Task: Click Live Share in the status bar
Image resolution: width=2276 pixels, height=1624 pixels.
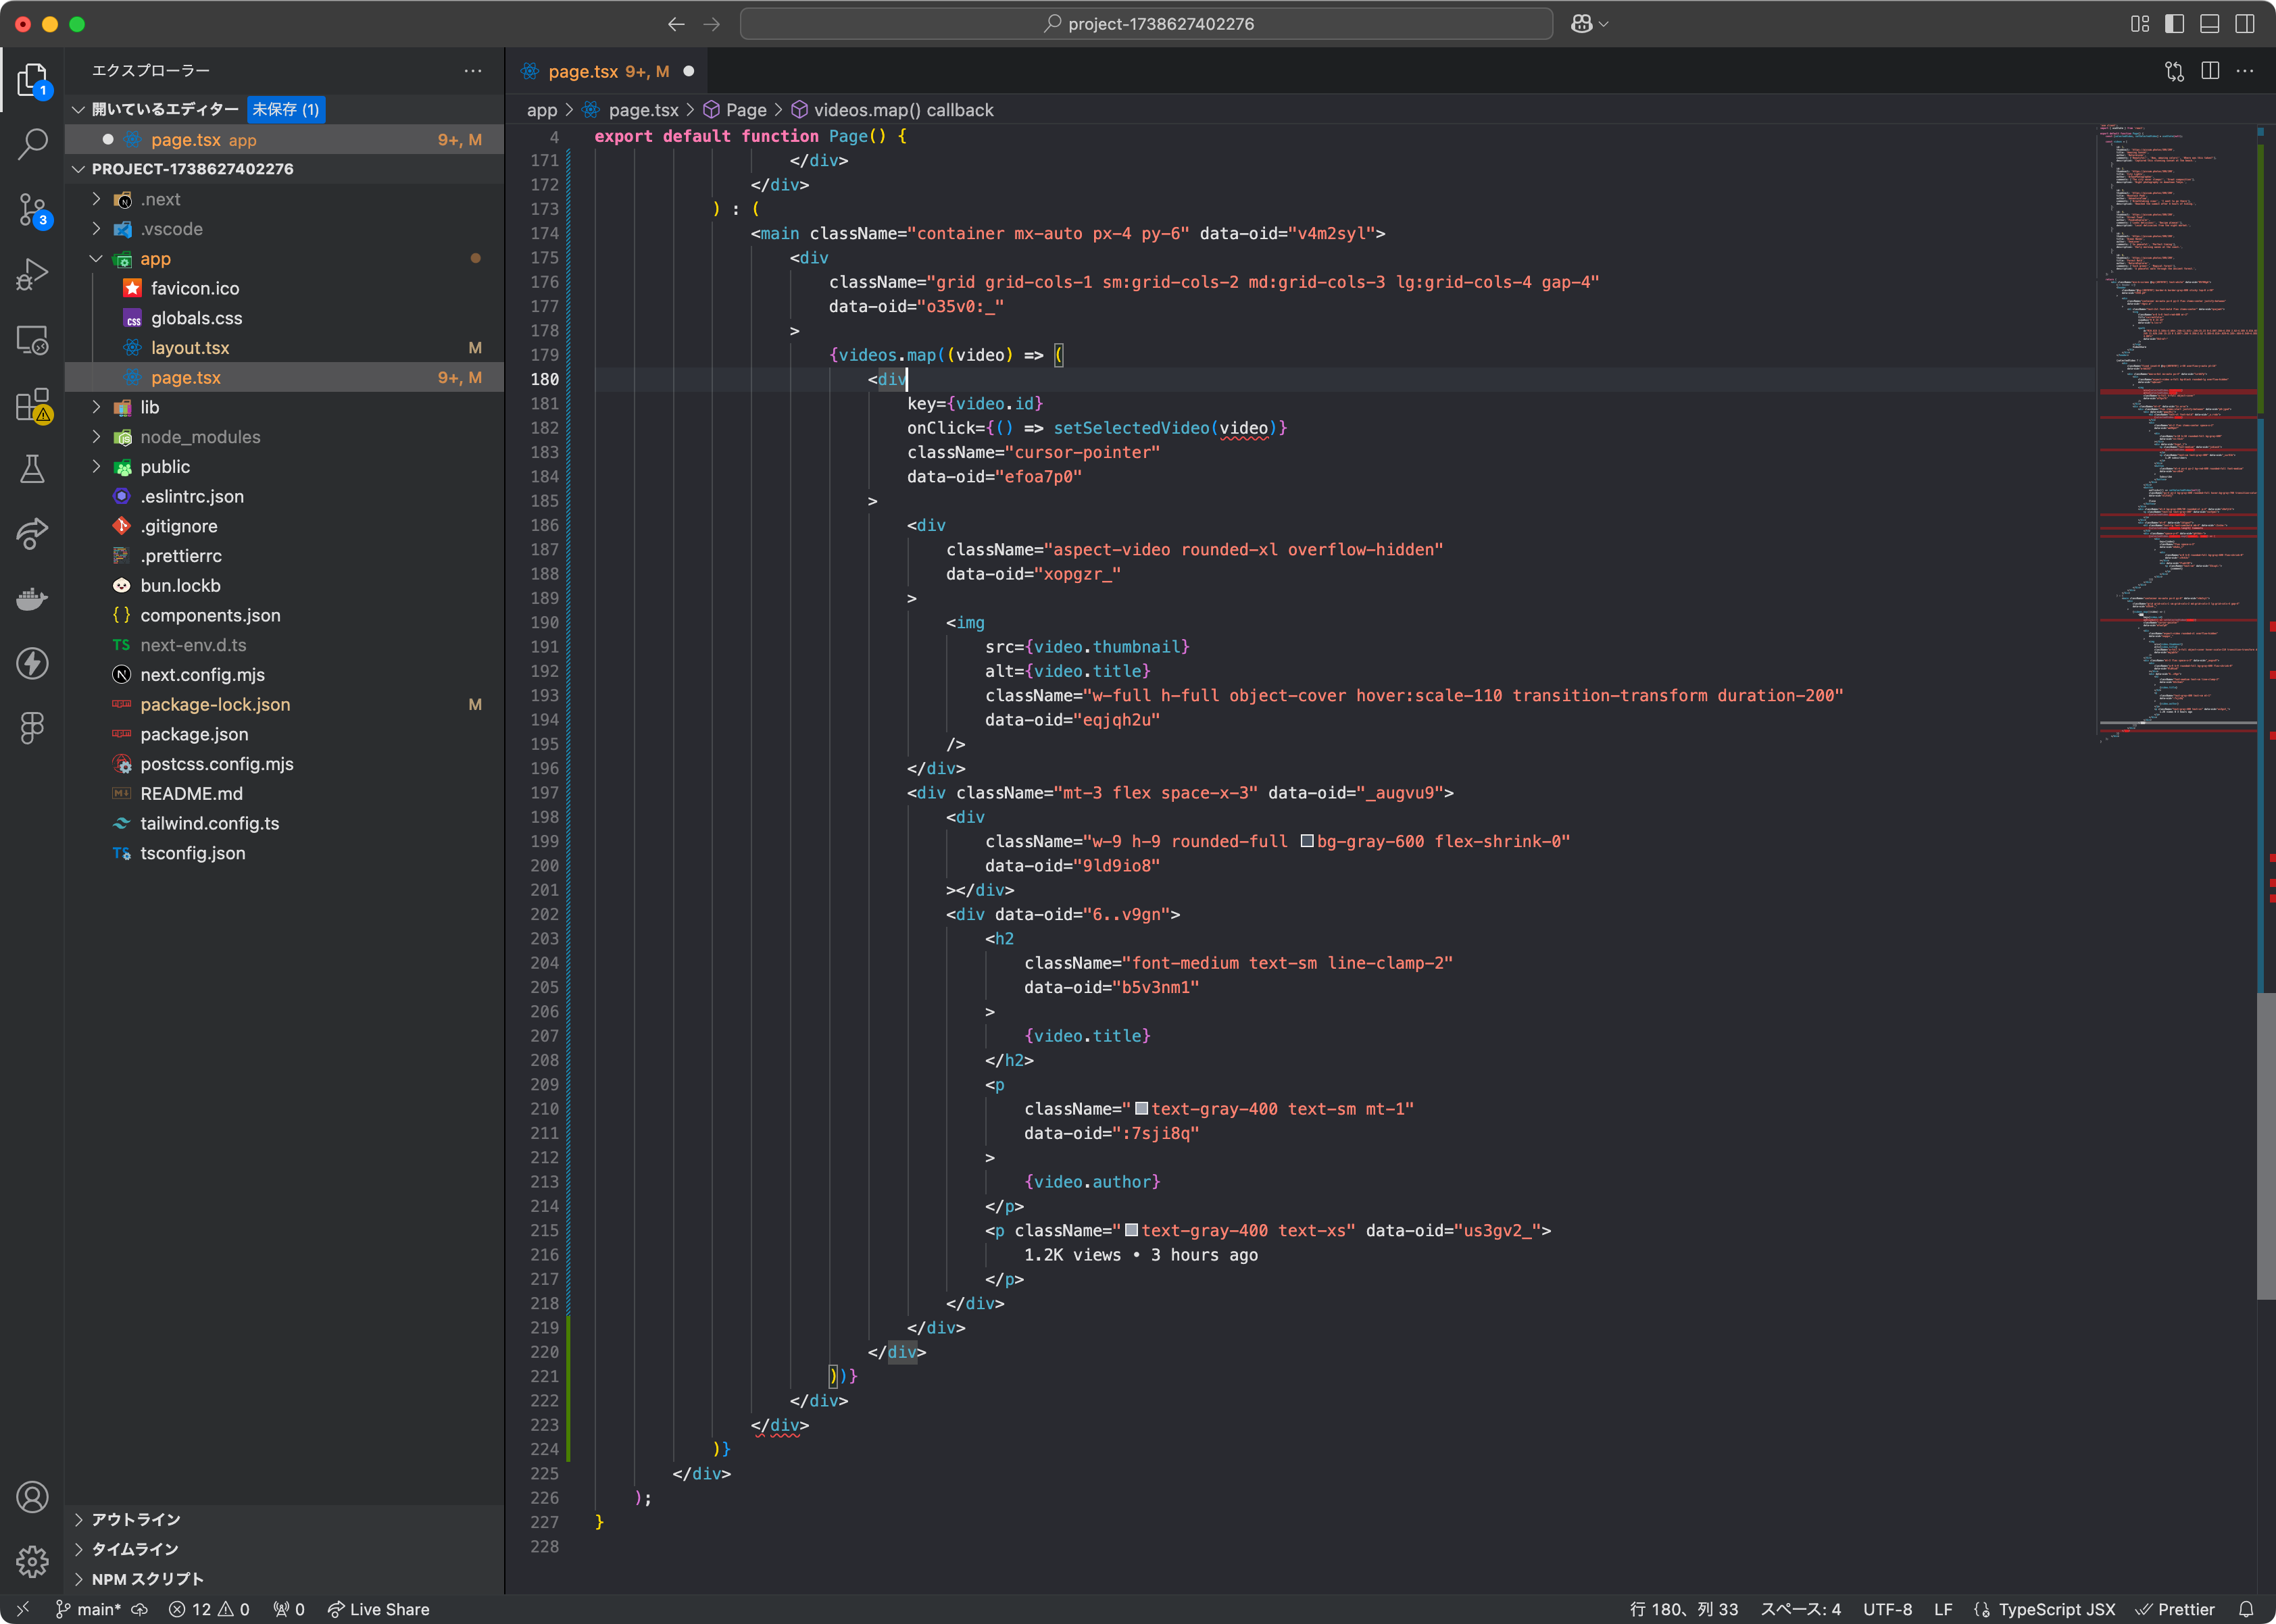Action: [x=378, y=1609]
